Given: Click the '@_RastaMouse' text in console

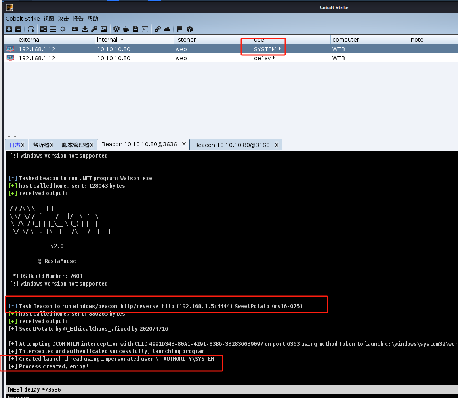Looking at the screenshot, I should 57,261.
